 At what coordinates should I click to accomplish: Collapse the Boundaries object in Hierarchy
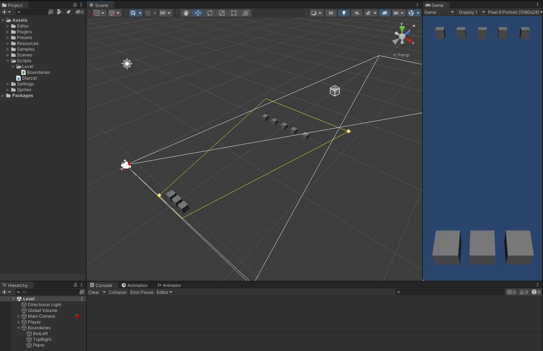click(x=19, y=328)
